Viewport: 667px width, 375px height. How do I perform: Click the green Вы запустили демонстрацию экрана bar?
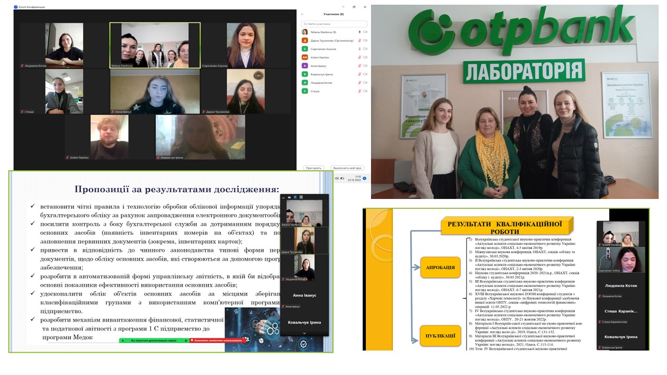click(x=153, y=341)
